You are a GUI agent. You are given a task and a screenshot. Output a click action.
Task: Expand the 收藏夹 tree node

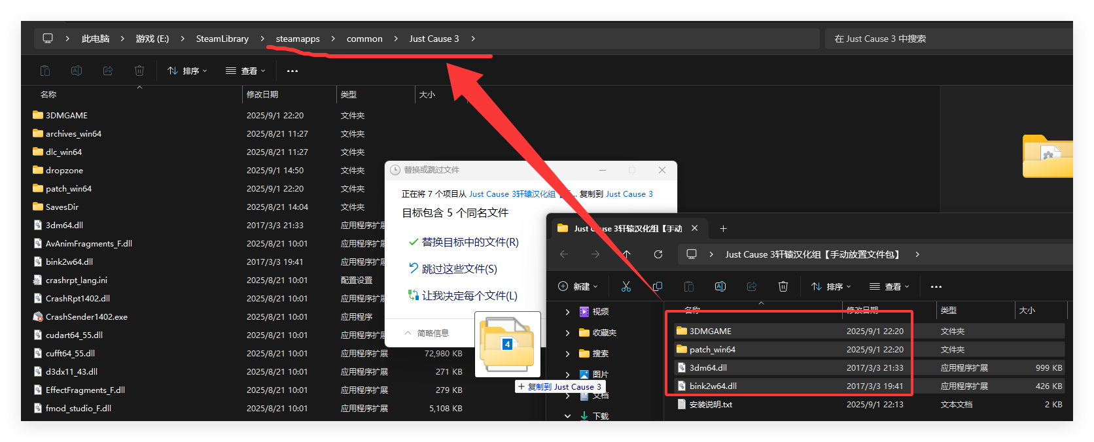click(x=567, y=333)
